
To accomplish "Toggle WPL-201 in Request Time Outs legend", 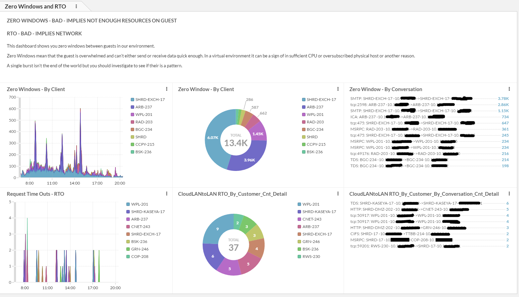I will pos(137,204).
